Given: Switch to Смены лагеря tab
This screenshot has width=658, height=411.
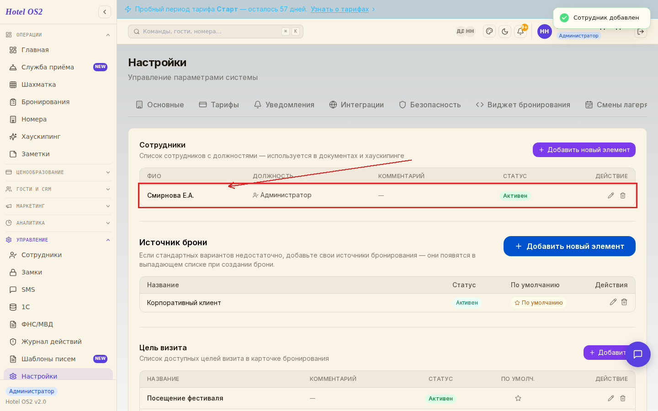Looking at the screenshot, I should tap(616, 105).
